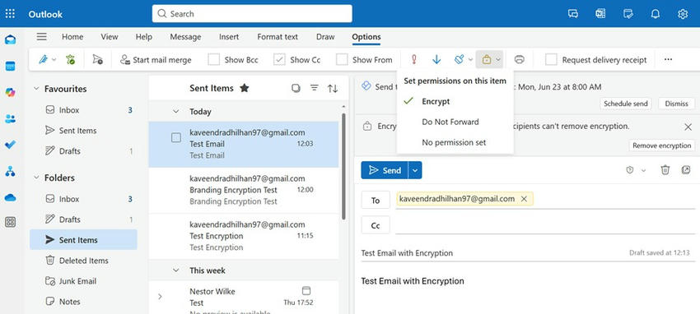Open People in the sidebar
The image size is (700, 314).
click(x=10, y=118)
